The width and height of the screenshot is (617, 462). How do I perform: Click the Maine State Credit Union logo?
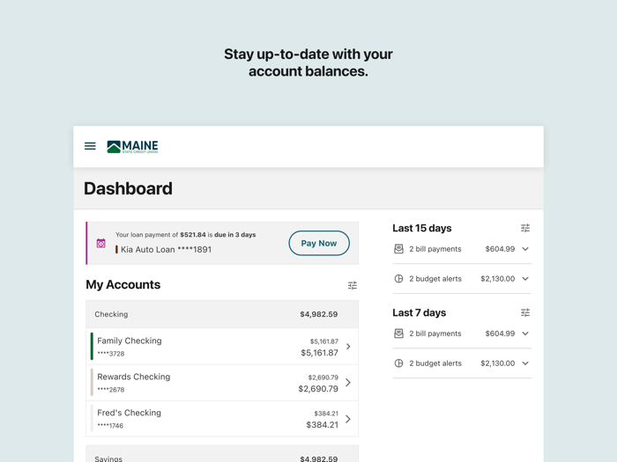132,147
